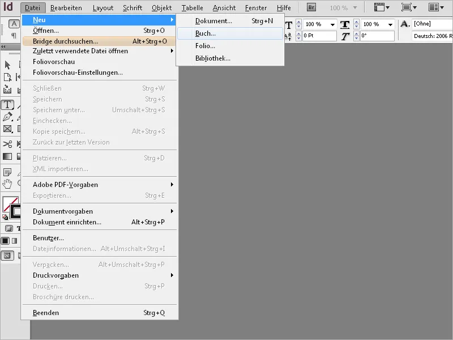453x340 pixels.
Task: Open the zoom percentage dropdown in the application bar
Action: [x=355, y=7]
